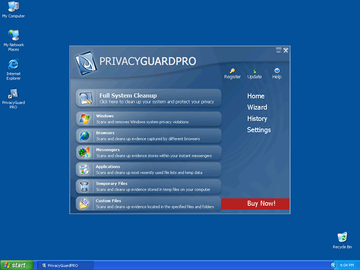Click the Custom Files folder icon
Viewport: 360px width, 270px height.
tap(84, 204)
